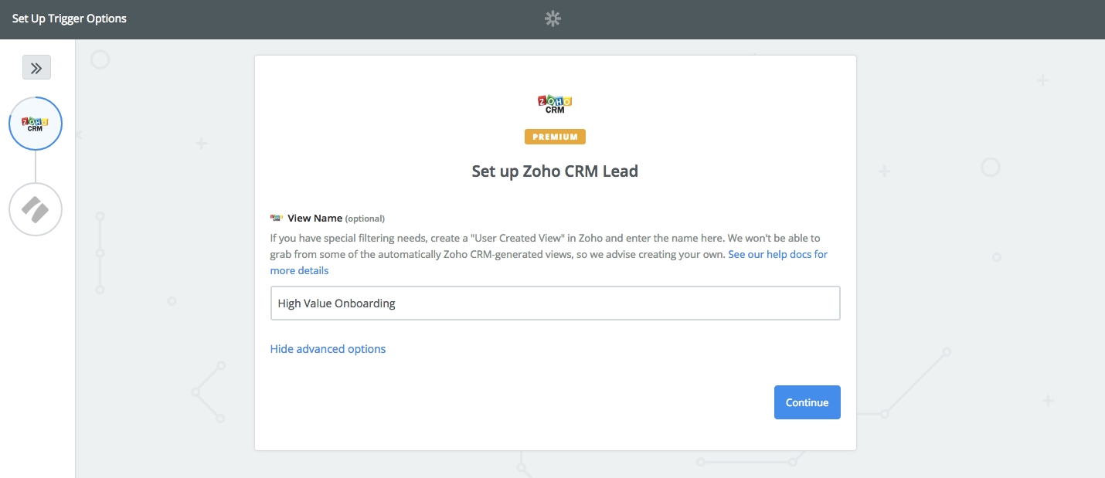Click the 'View Name' field label
Viewport: 1105px width, 478px height.
[x=314, y=219]
